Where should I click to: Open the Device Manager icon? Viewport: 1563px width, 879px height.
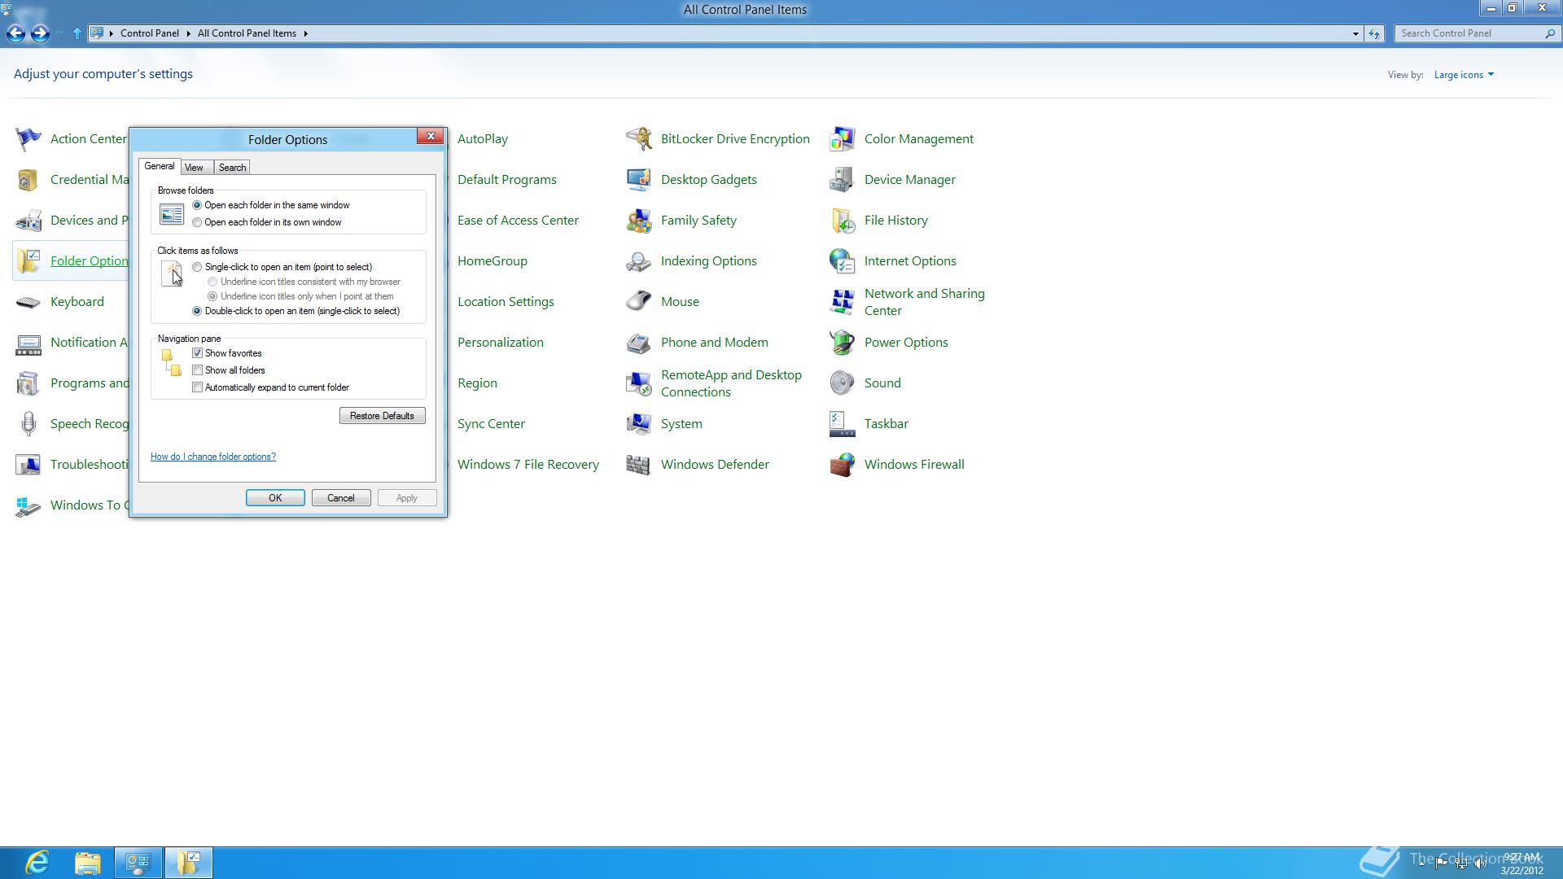click(x=842, y=180)
